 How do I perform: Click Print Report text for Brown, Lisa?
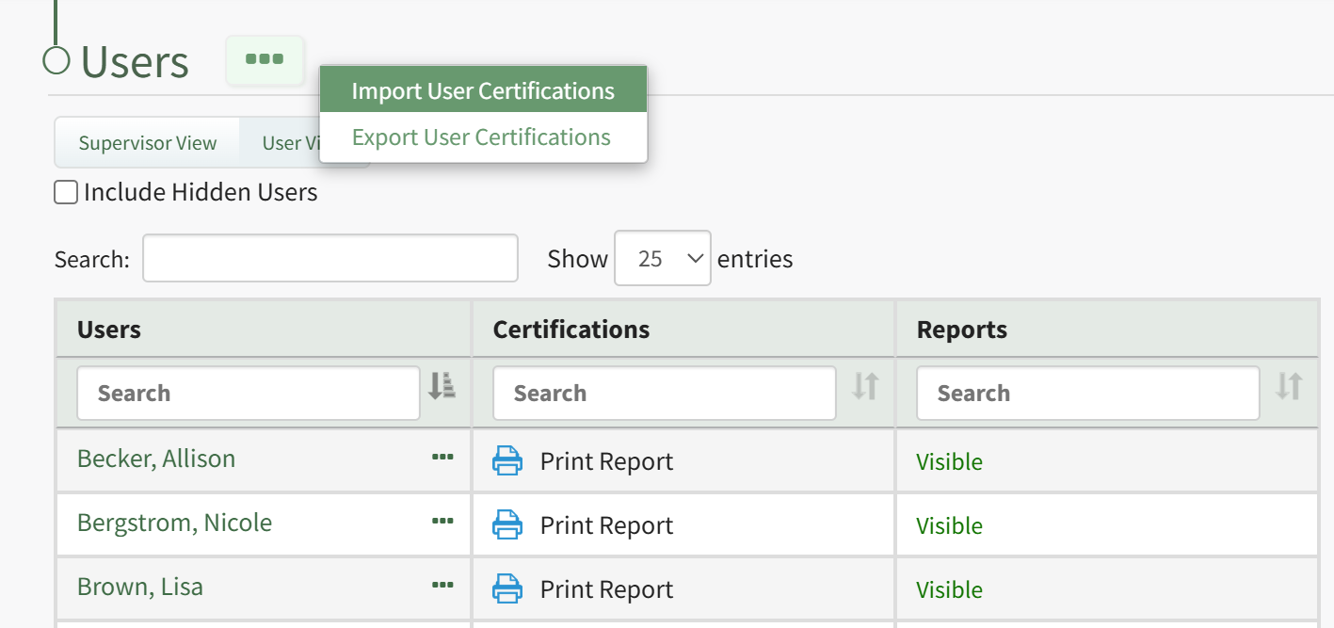pos(606,589)
